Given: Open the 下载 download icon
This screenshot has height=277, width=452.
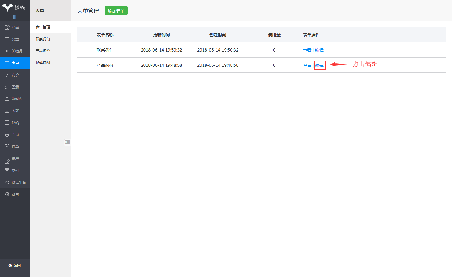Looking at the screenshot, I should [7, 111].
